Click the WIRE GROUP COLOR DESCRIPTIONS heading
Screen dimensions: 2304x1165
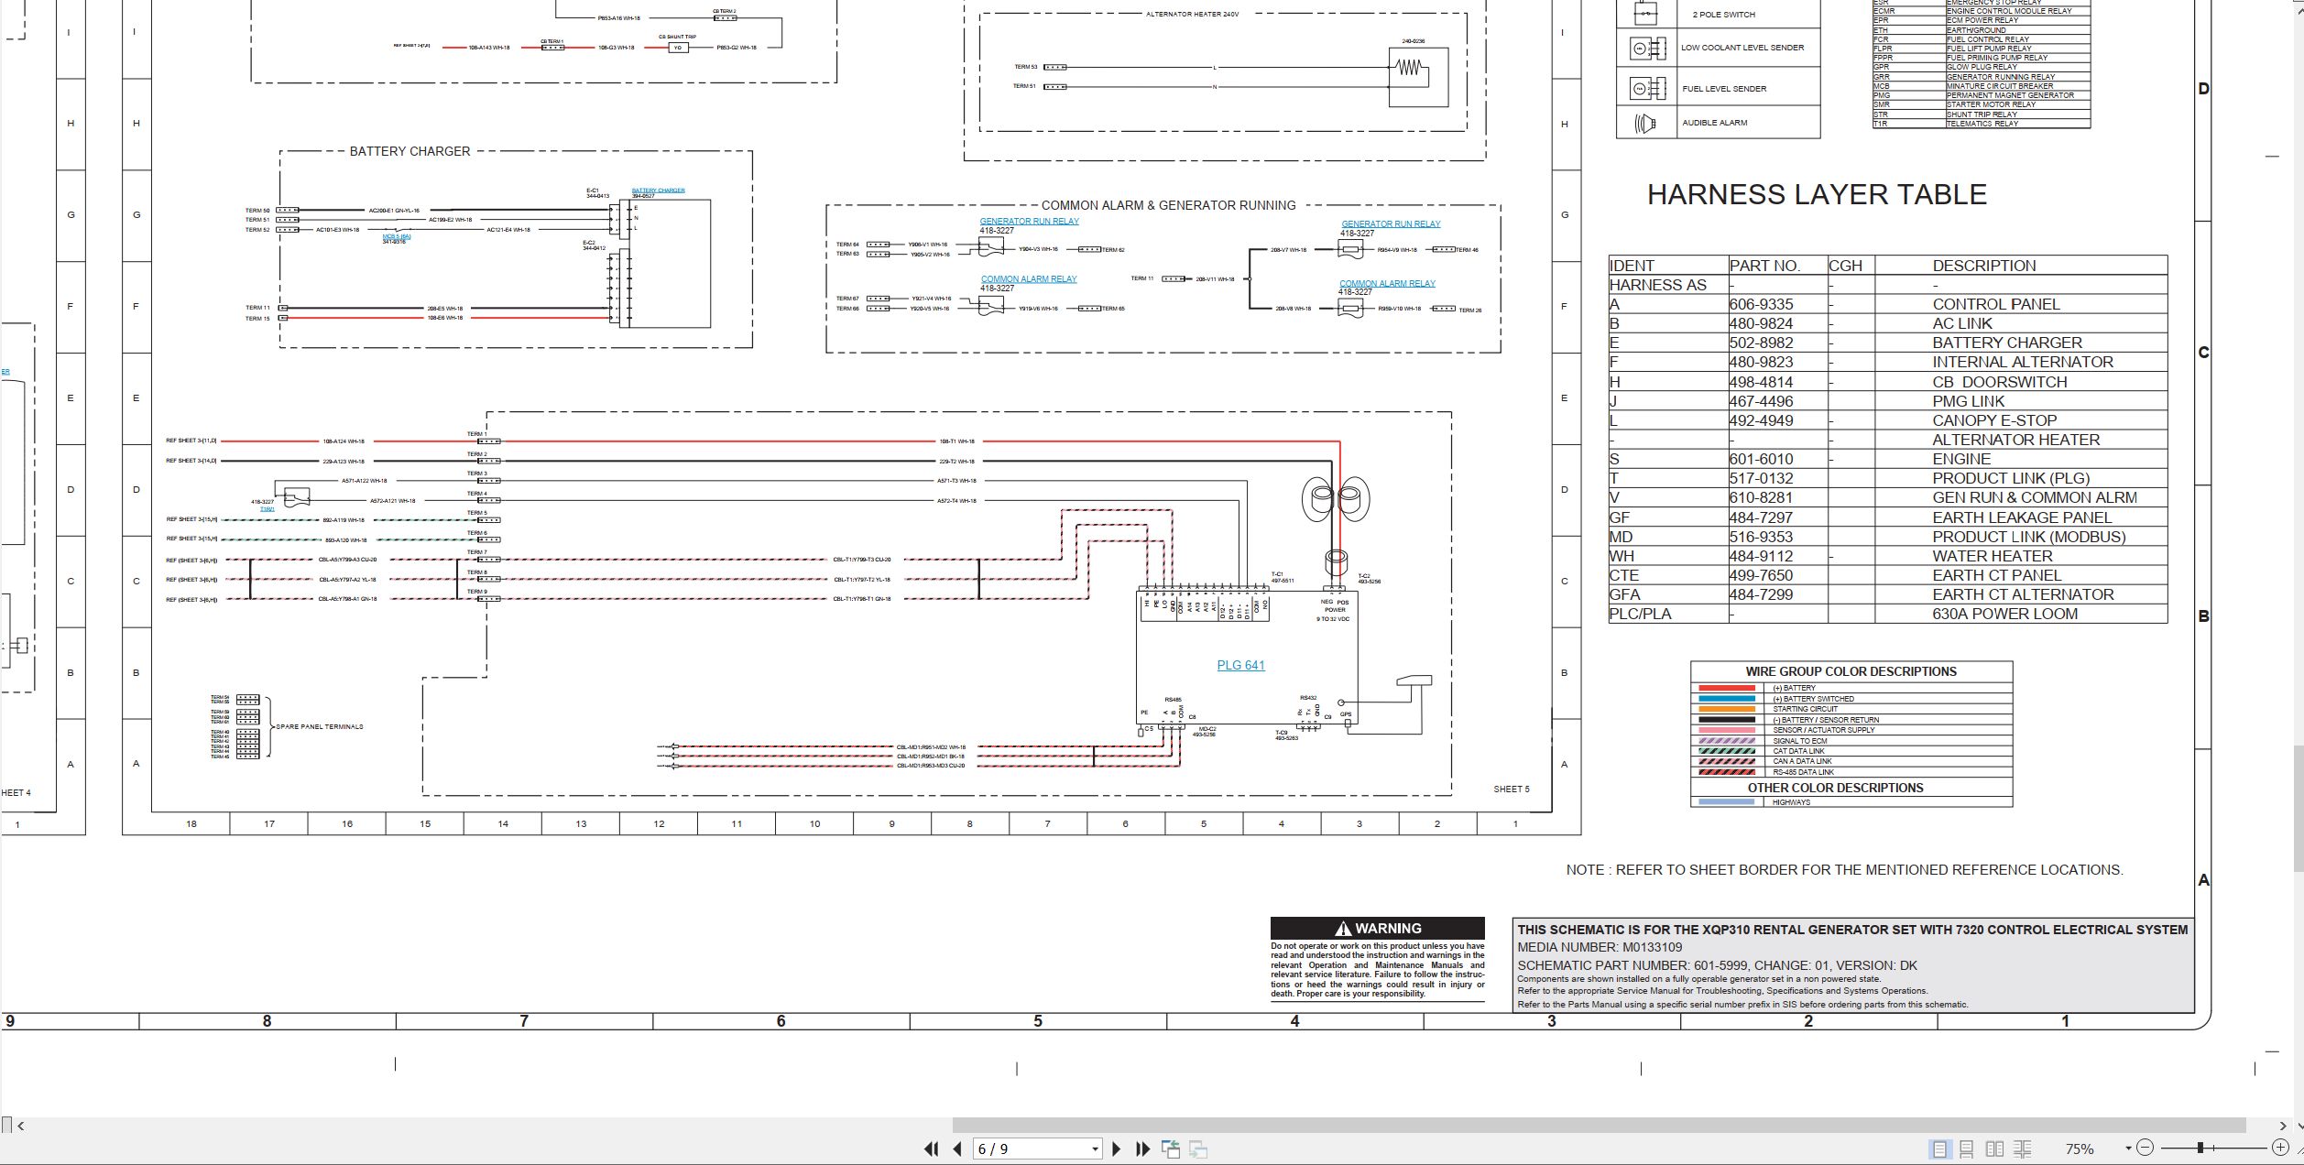pos(1851,671)
